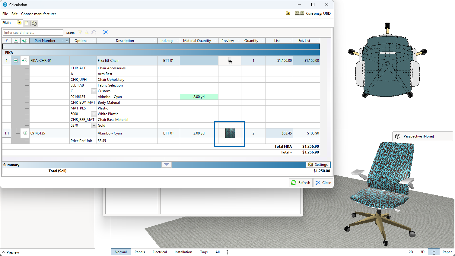Sort by the Part Number column arrow
455x256 pixels.
(67, 41)
